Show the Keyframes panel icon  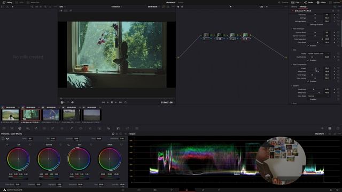pos(322,129)
